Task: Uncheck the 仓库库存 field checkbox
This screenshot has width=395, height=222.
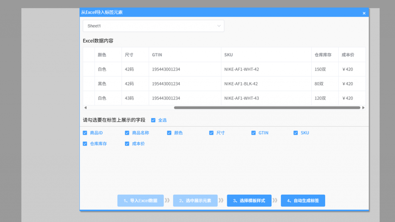Action: (85, 144)
